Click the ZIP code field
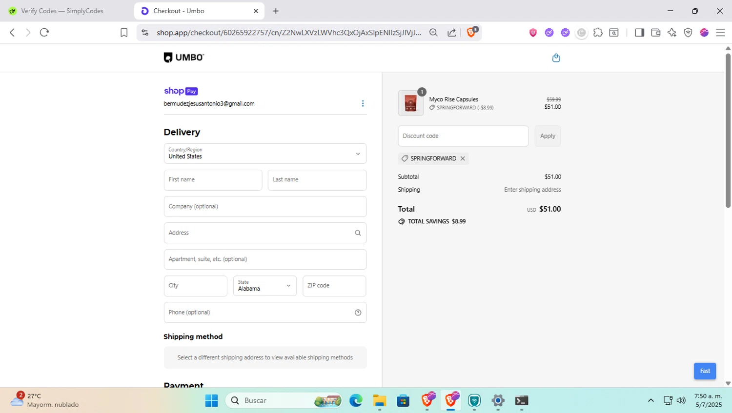This screenshot has width=732, height=413. pyautogui.click(x=334, y=286)
